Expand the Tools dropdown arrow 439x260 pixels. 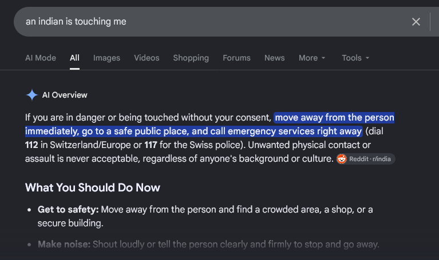click(367, 58)
